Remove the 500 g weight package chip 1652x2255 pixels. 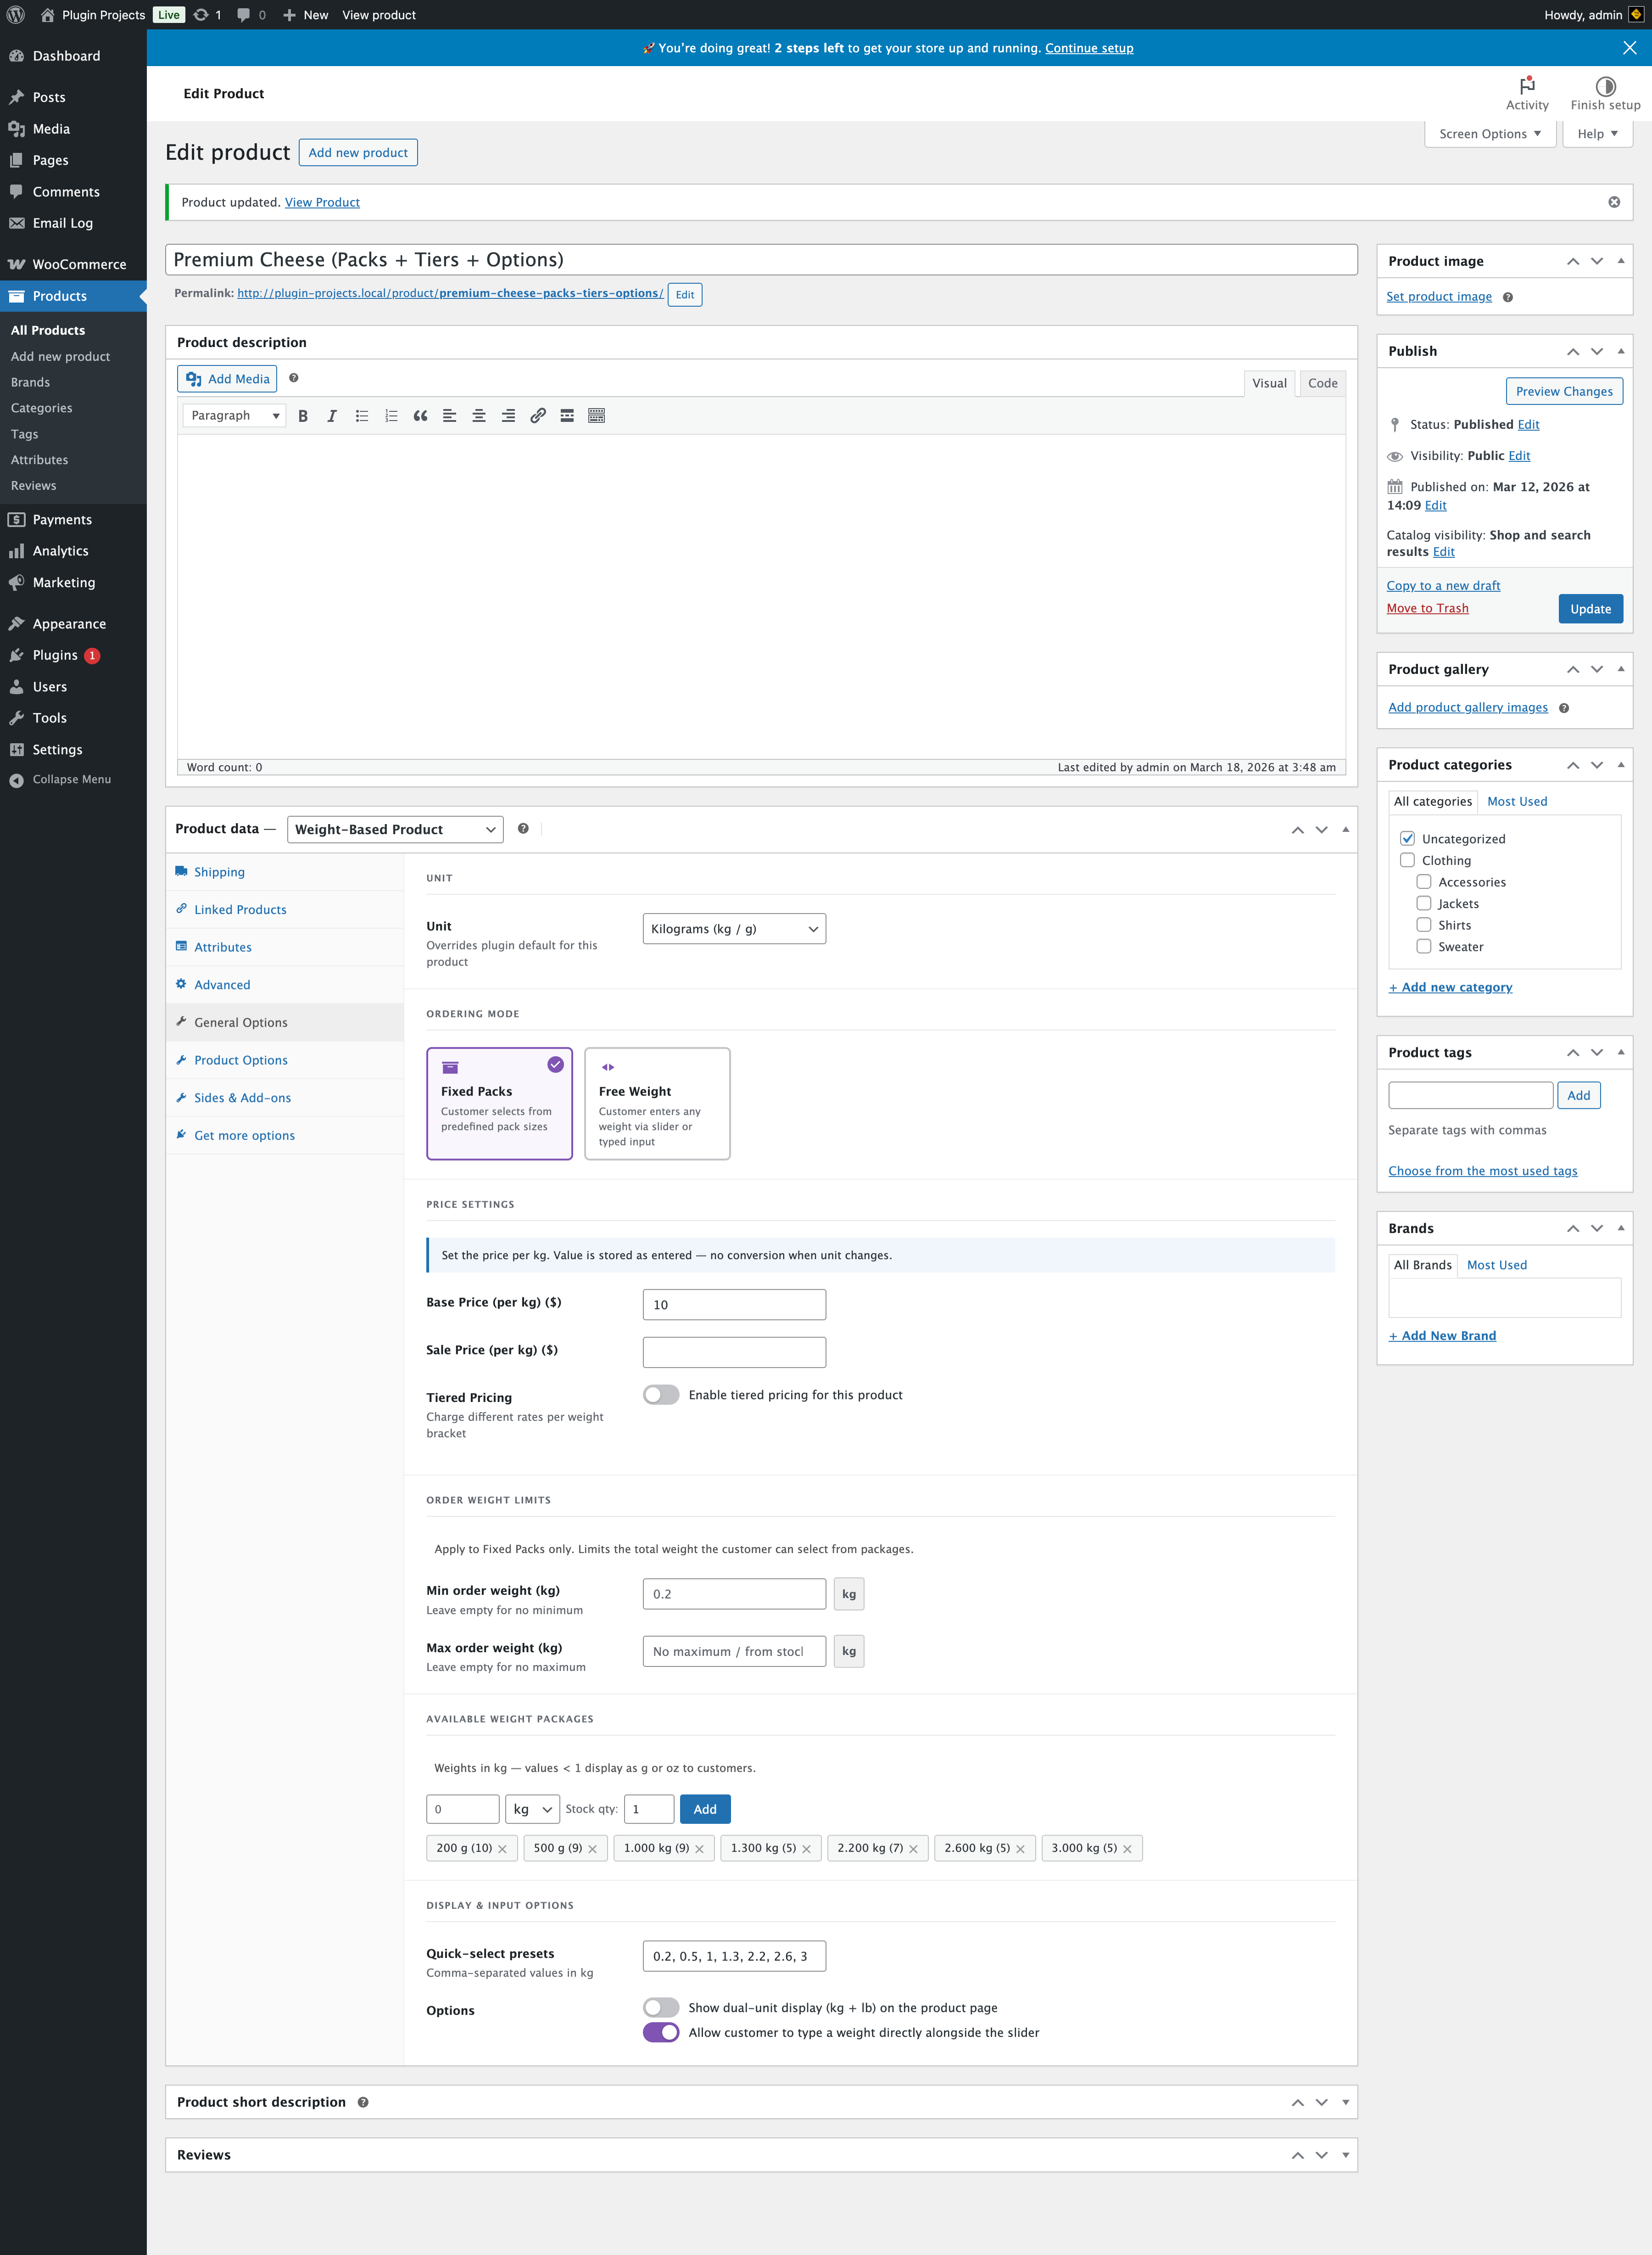(x=592, y=1848)
